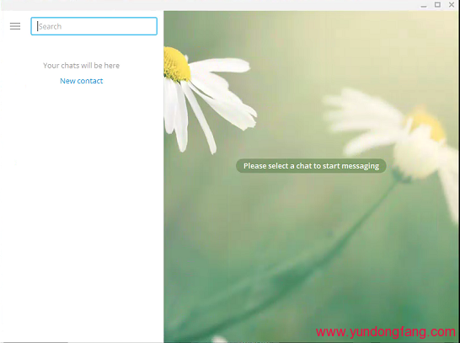Viewport: 460px width, 343px height.
Task: Click the 'Your chats will be here' text
Action: pos(81,66)
